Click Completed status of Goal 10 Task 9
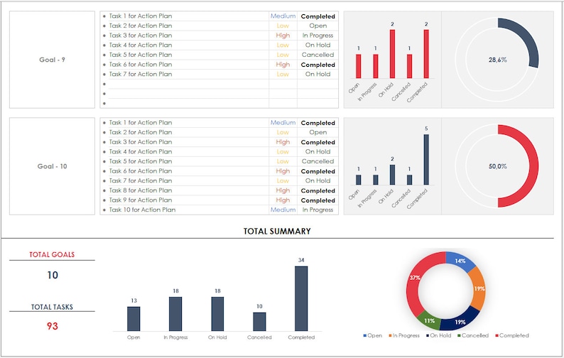 [x=318, y=200]
